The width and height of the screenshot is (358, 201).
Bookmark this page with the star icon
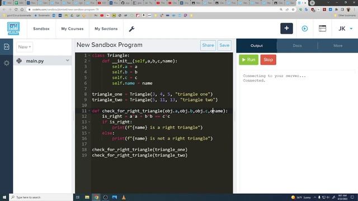(x=293, y=9)
